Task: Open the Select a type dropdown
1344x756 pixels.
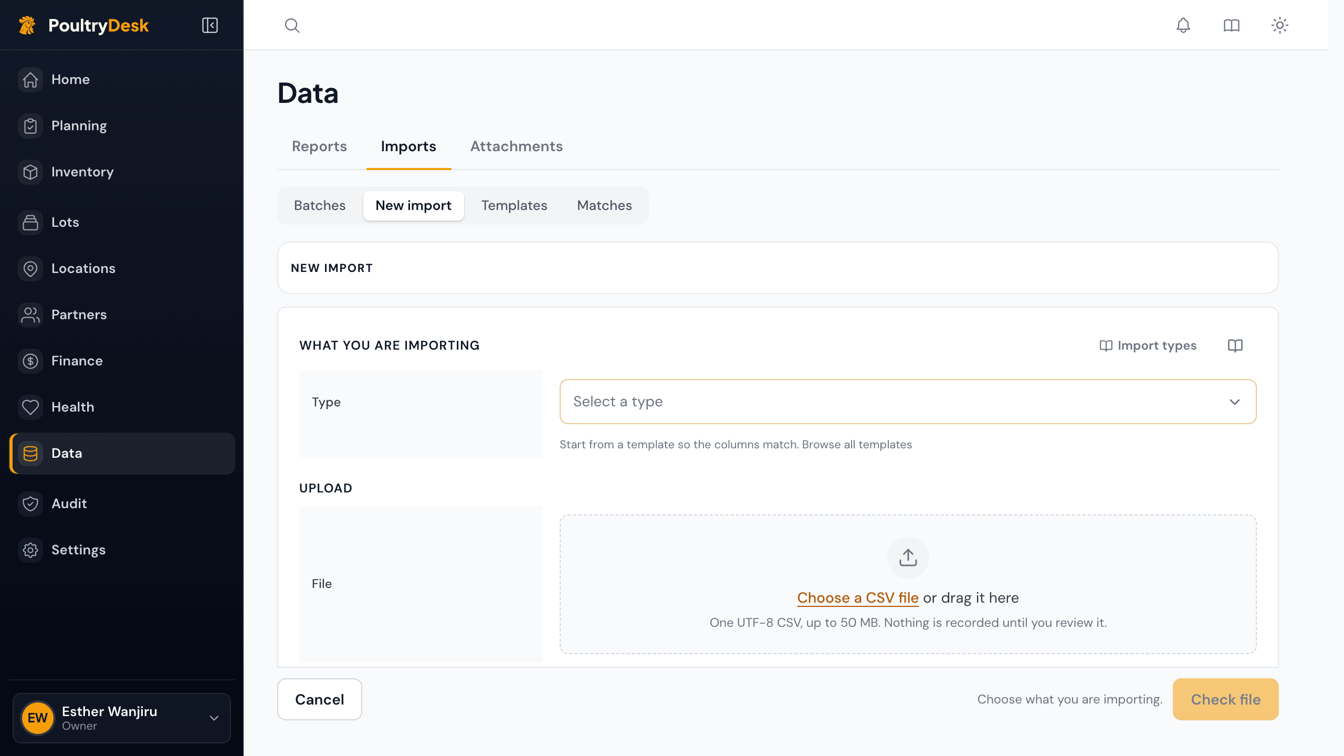Action: click(908, 402)
